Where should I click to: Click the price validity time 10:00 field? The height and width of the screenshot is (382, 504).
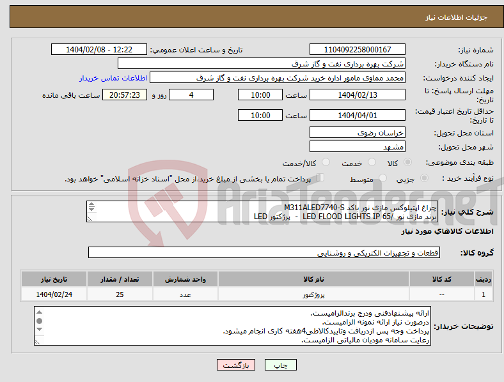click(260, 115)
